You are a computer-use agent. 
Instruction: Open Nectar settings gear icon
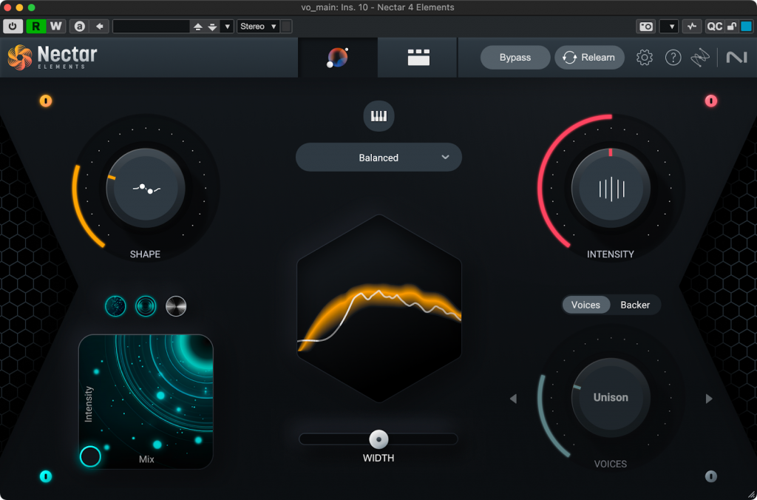click(x=645, y=58)
